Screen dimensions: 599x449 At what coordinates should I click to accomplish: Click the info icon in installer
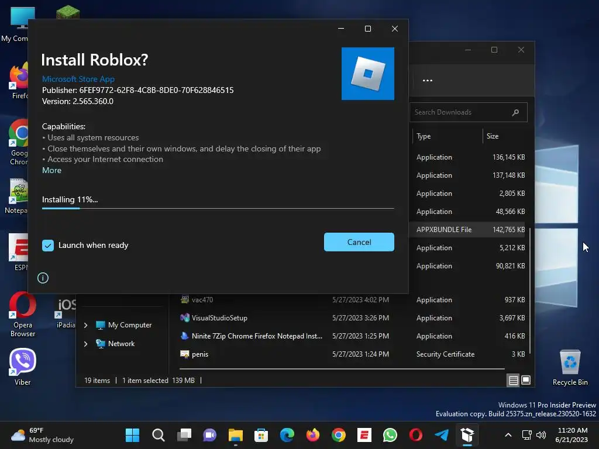[x=43, y=278]
